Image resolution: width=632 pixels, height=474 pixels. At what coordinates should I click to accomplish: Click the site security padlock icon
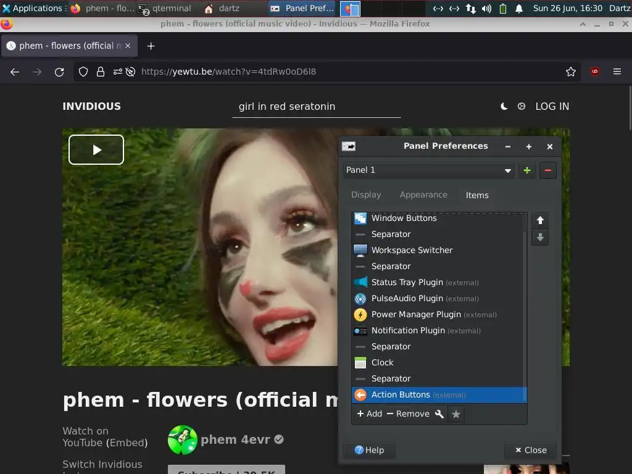pyautogui.click(x=101, y=72)
